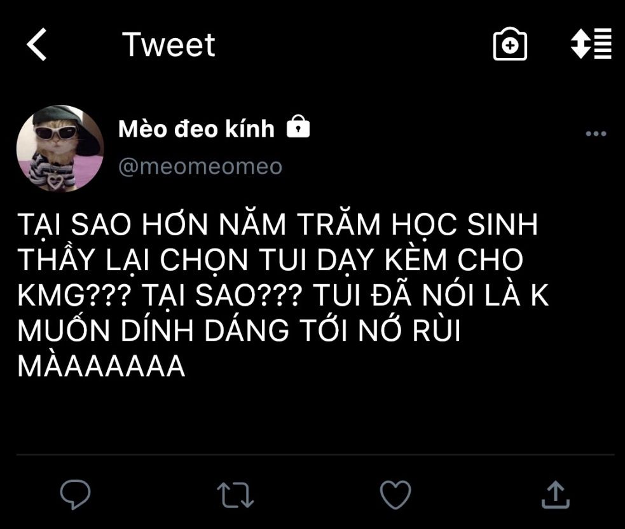Go back using the left arrow

tap(37, 45)
